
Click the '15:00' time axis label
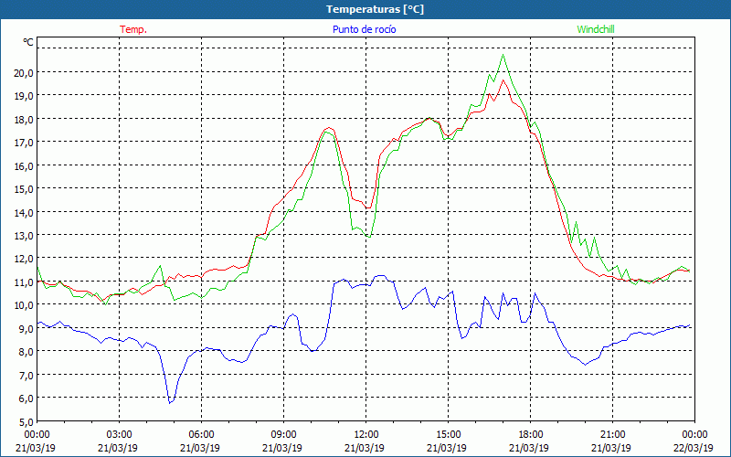[x=449, y=435]
